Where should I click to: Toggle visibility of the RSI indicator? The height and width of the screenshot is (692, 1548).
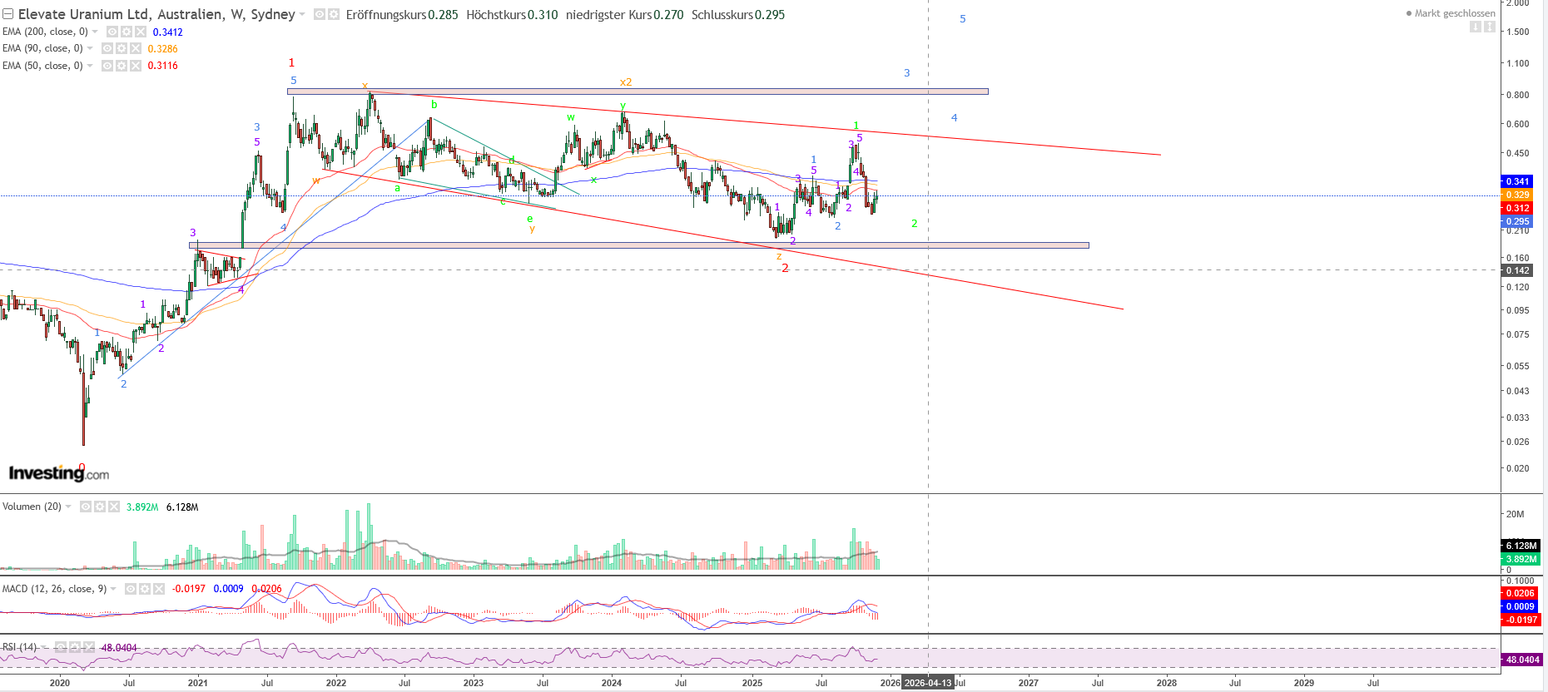click(61, 647)
